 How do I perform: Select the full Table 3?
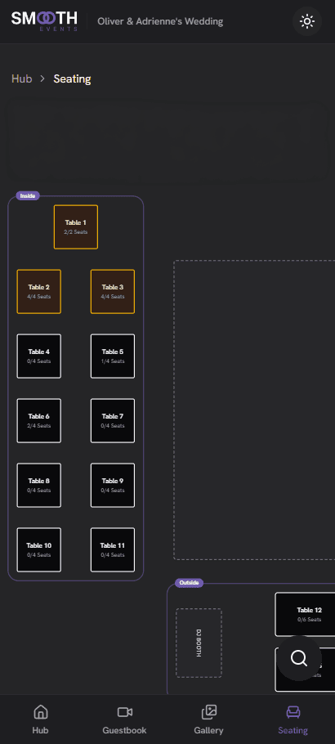(x=113, y=291)
